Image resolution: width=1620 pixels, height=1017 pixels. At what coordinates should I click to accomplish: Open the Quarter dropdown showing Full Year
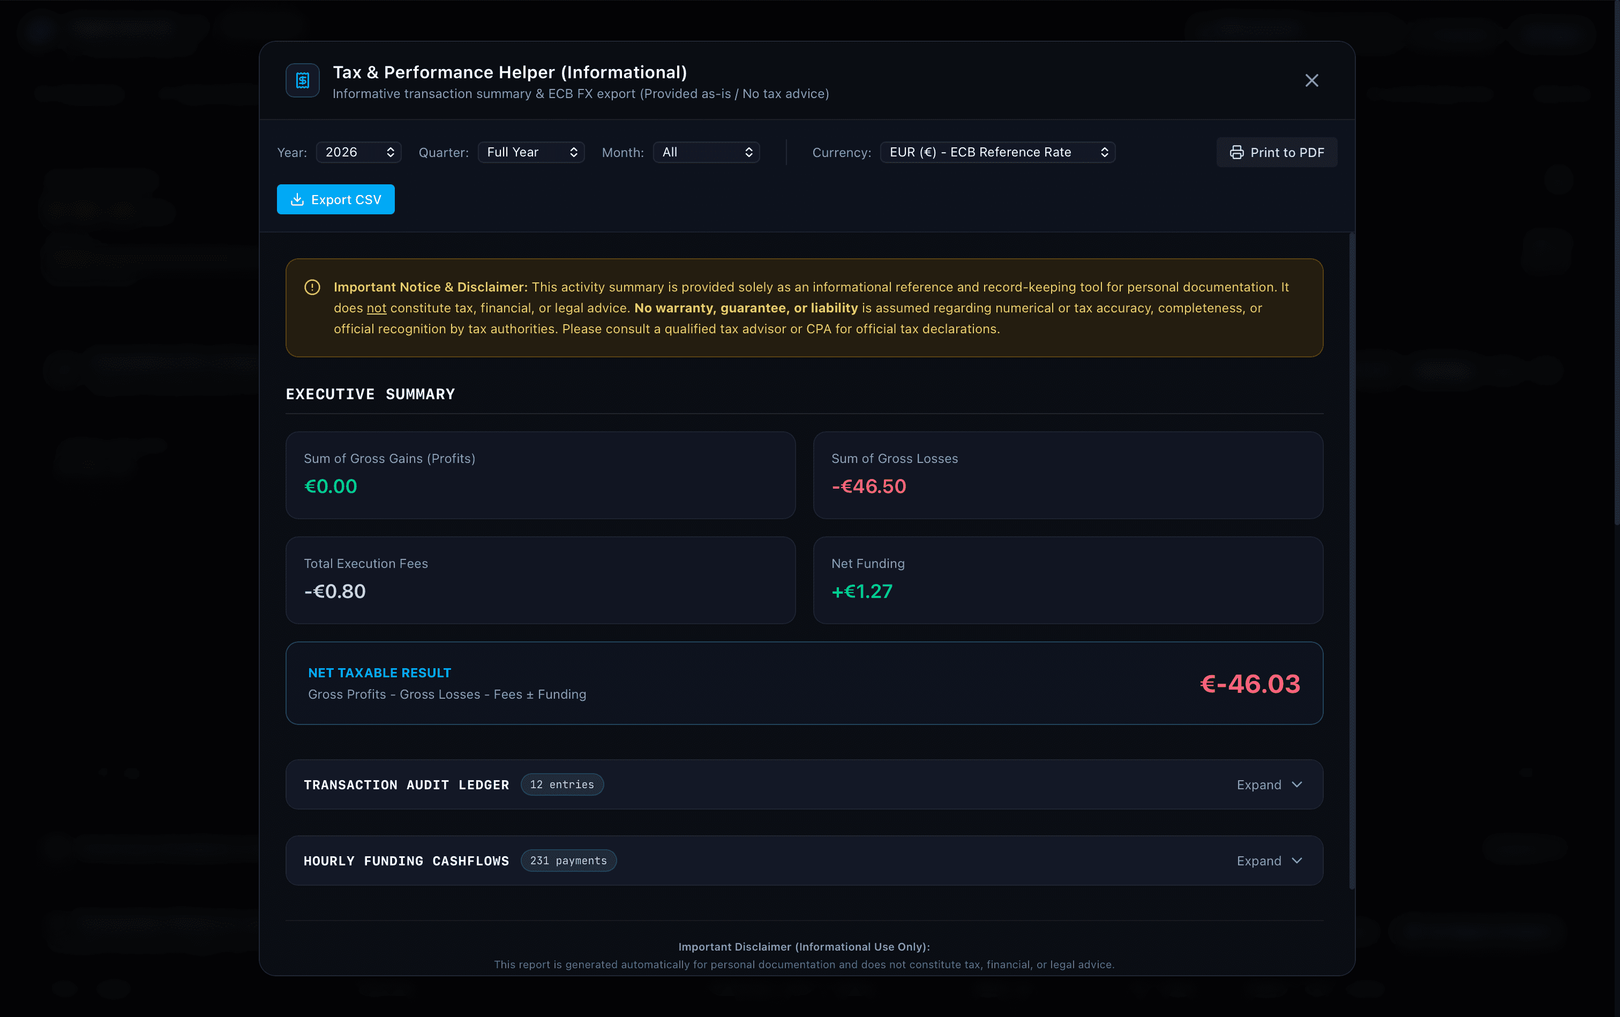[531, 152]
